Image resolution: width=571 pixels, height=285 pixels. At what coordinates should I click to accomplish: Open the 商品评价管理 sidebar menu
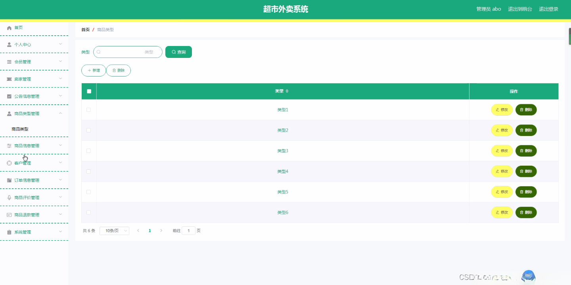tap(34, 197)
